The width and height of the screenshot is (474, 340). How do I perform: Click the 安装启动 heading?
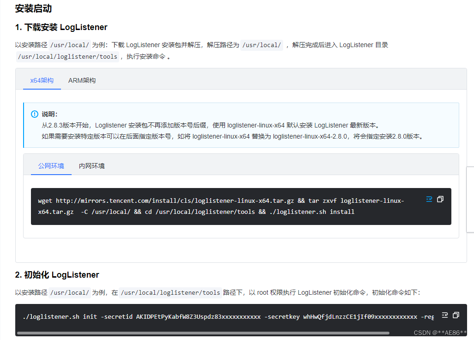34,8
